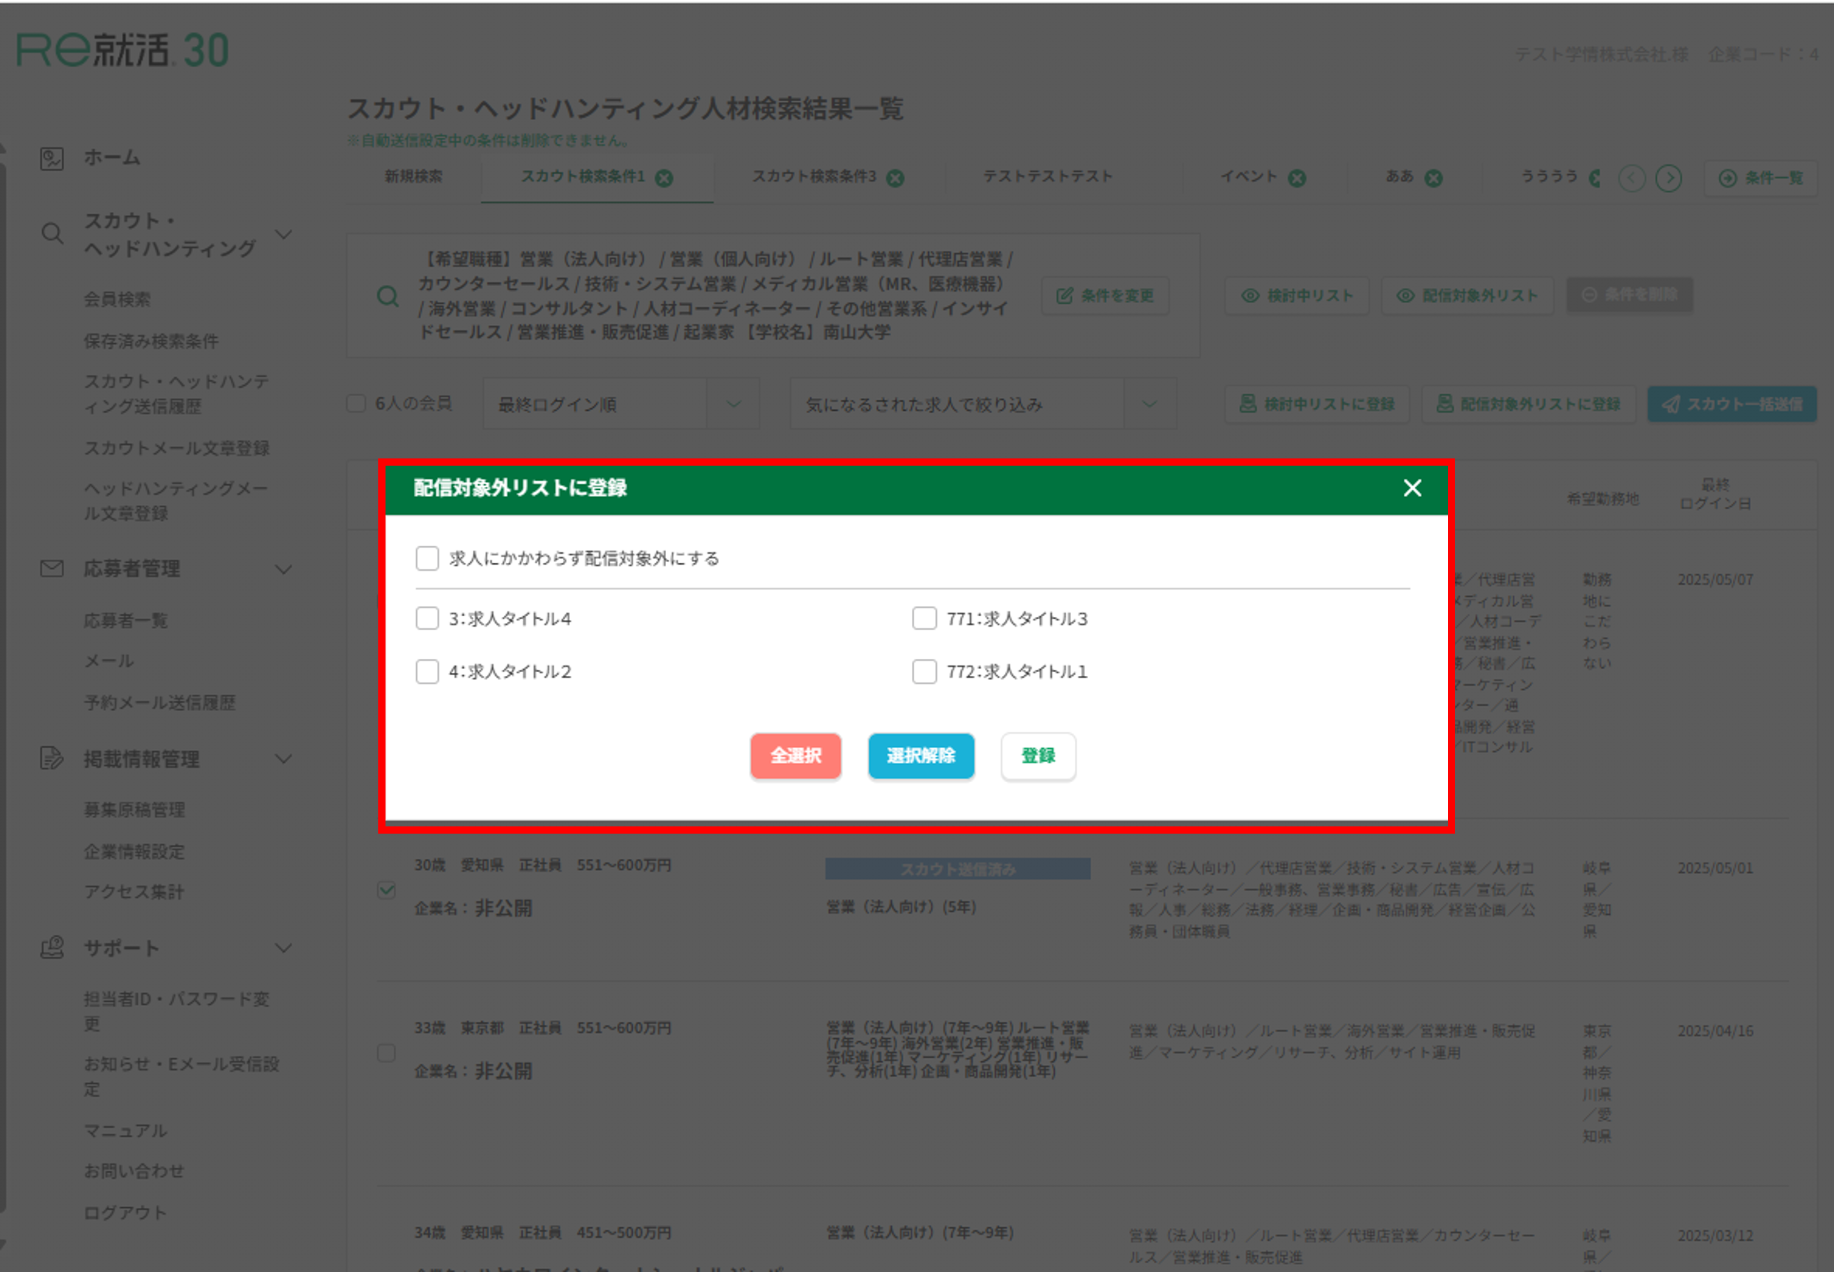Tick the 3:求人タイトル4 checkbox
This screenshot has height=1272, width=1834.
point(427,618)
